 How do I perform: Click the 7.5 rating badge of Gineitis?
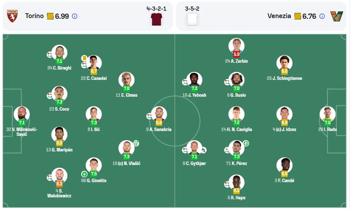tap(94, 174)
